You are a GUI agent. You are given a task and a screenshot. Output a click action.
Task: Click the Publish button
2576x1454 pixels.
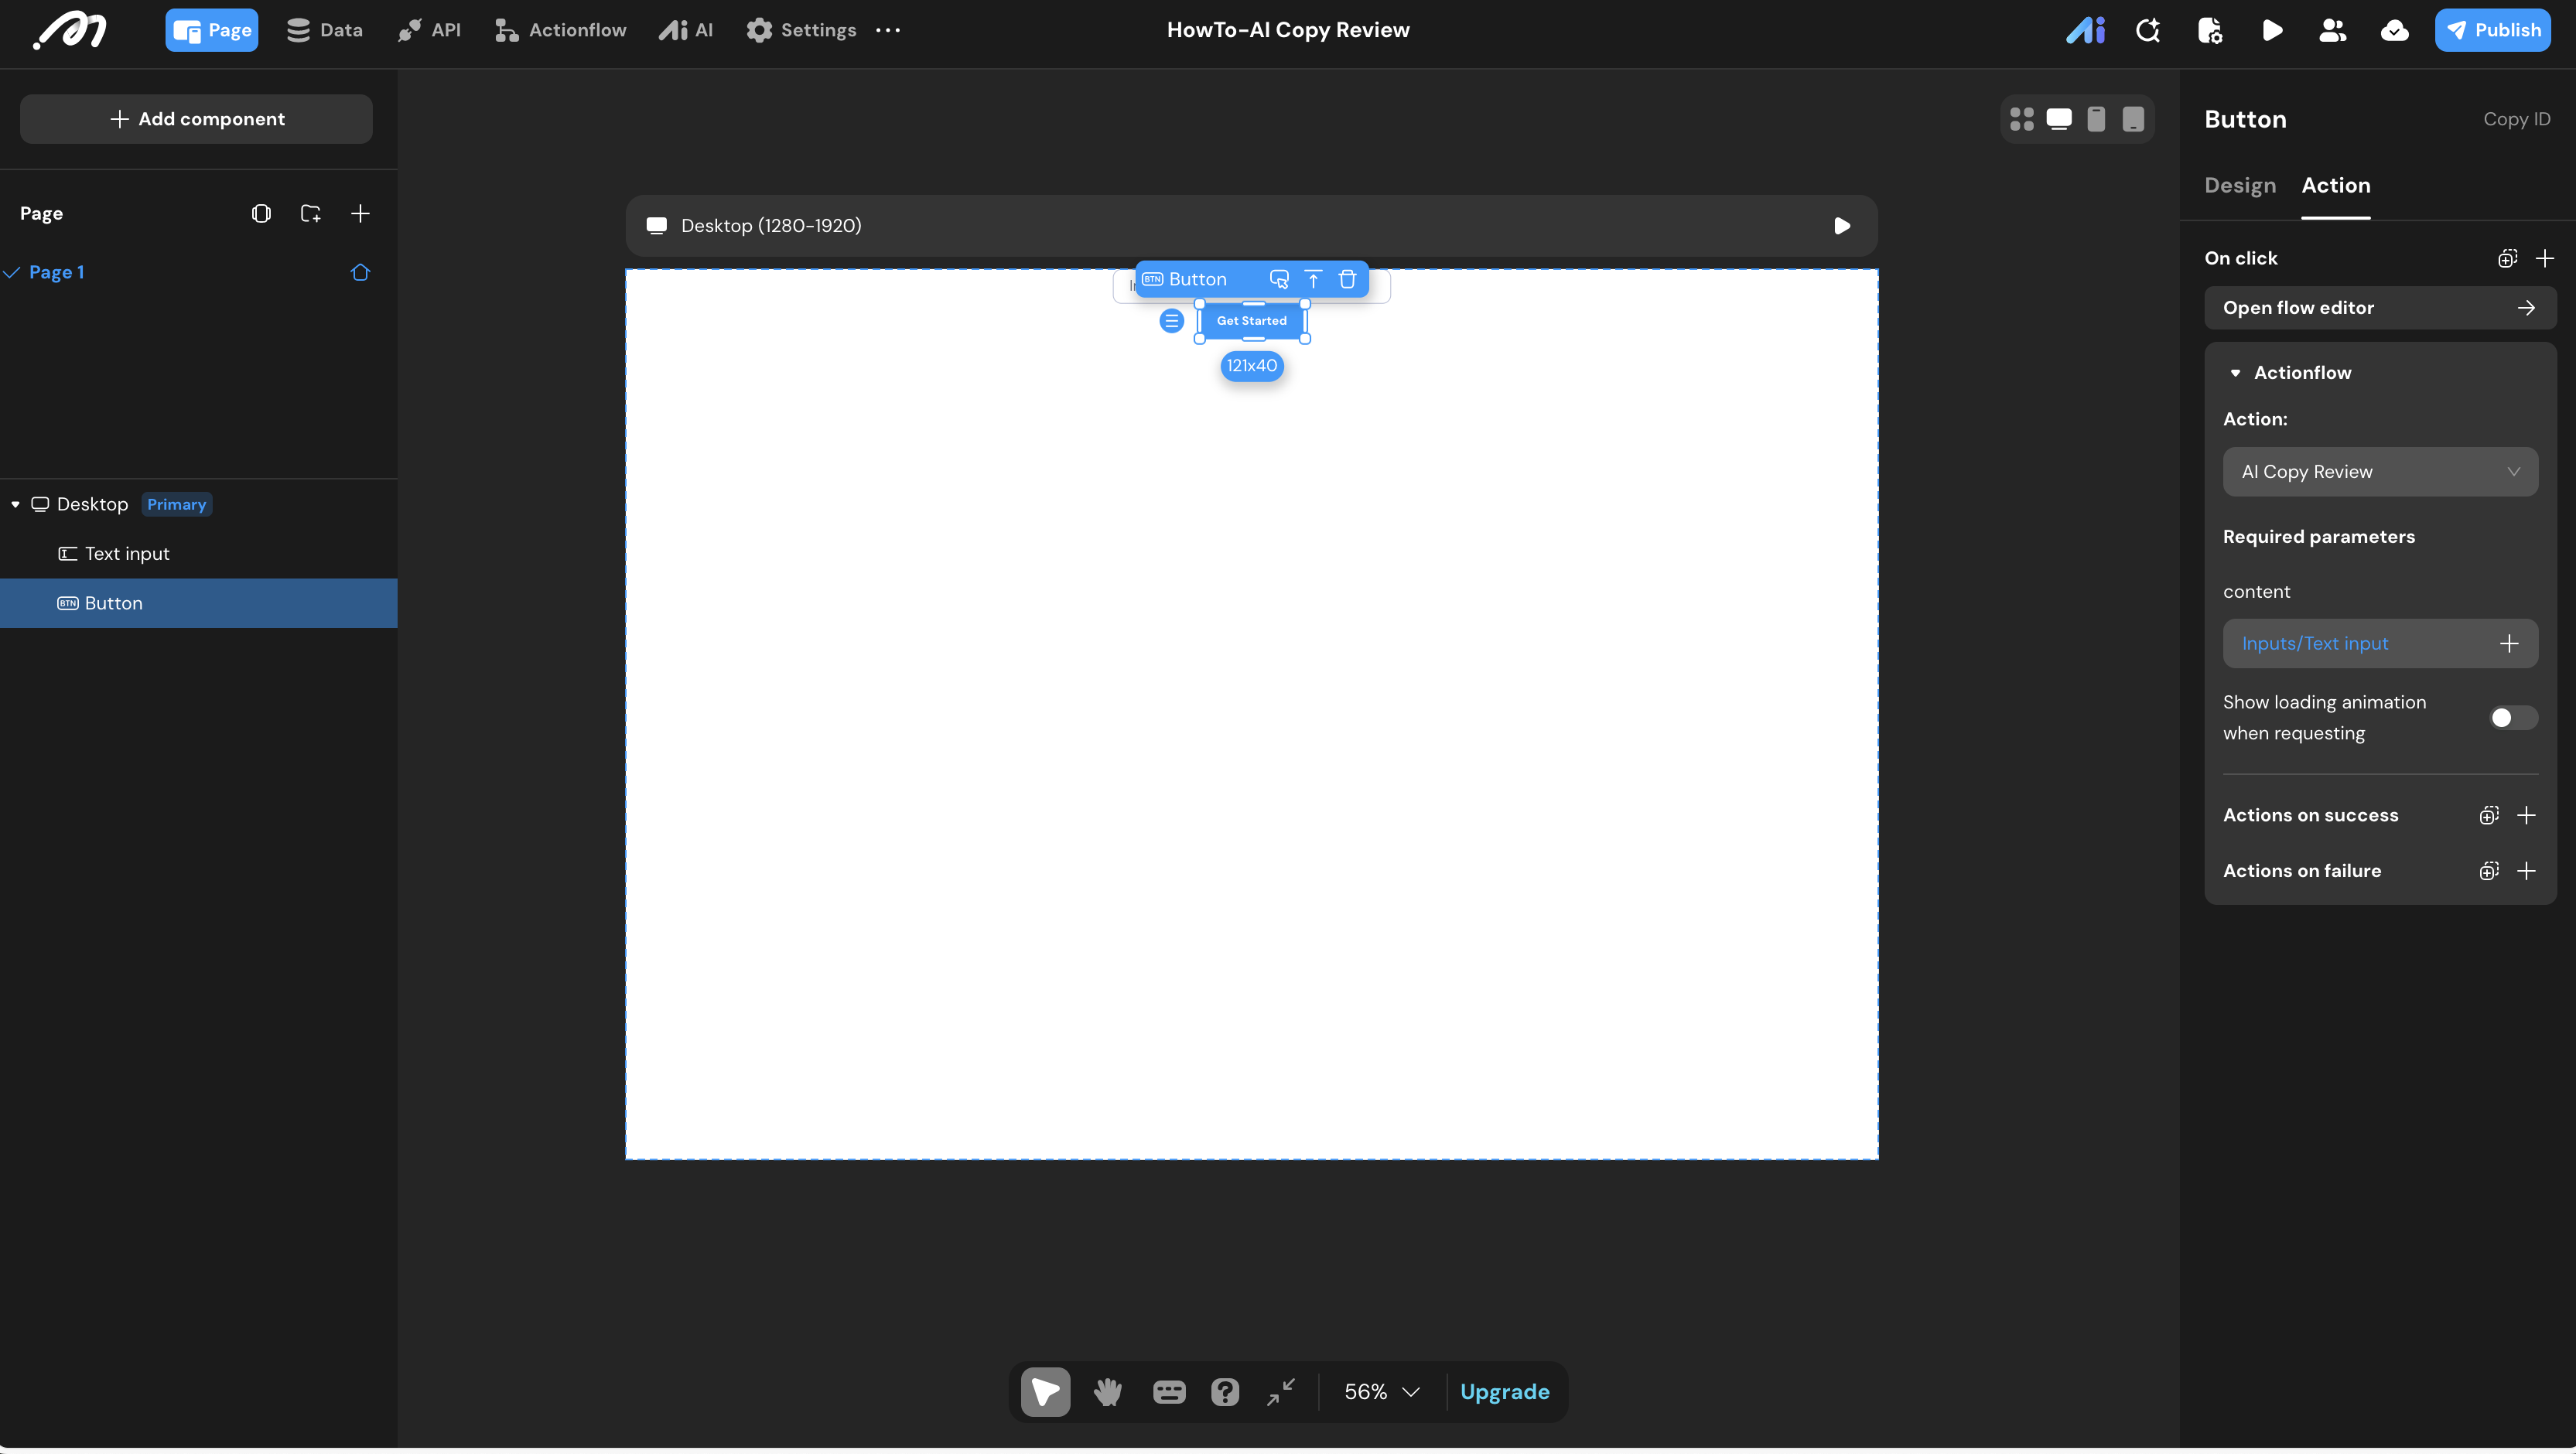click(2492, 30)
